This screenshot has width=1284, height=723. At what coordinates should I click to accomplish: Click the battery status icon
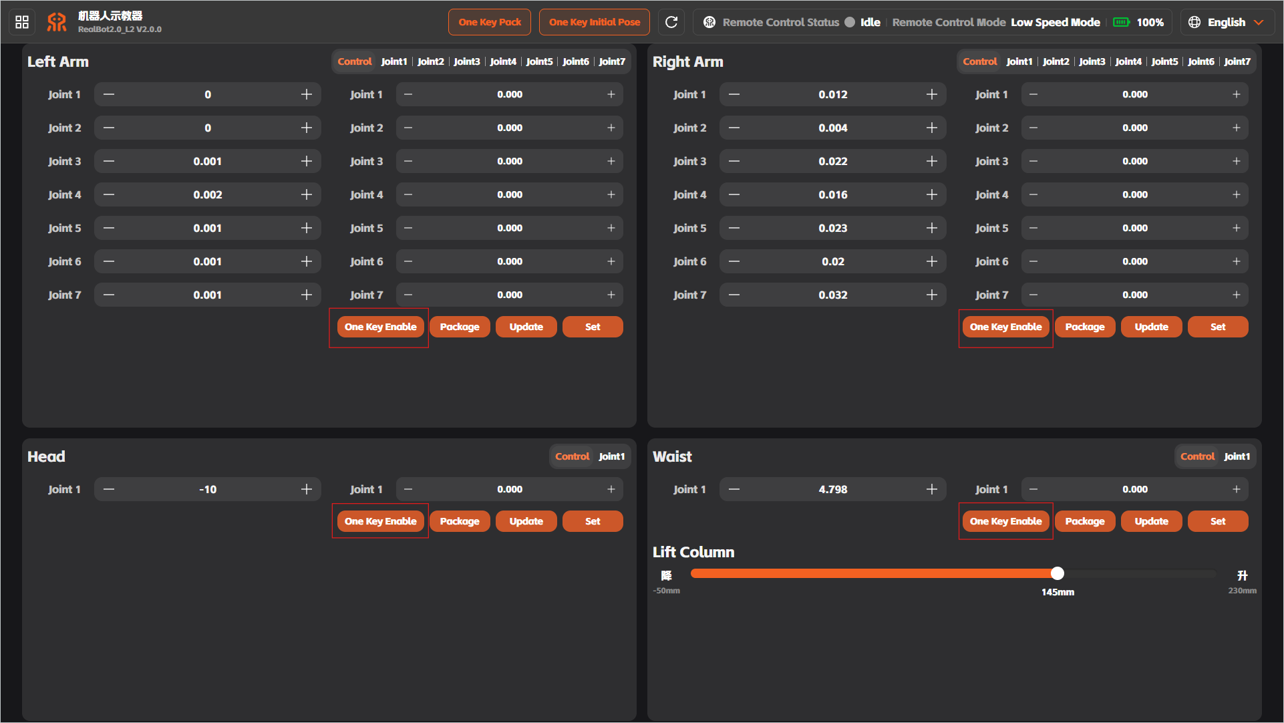[x=1122, y=22]
